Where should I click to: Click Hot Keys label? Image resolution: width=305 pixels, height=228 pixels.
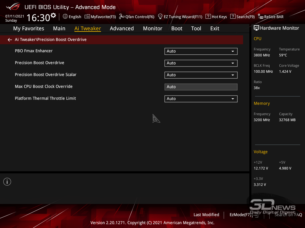(x=219, y=17)
